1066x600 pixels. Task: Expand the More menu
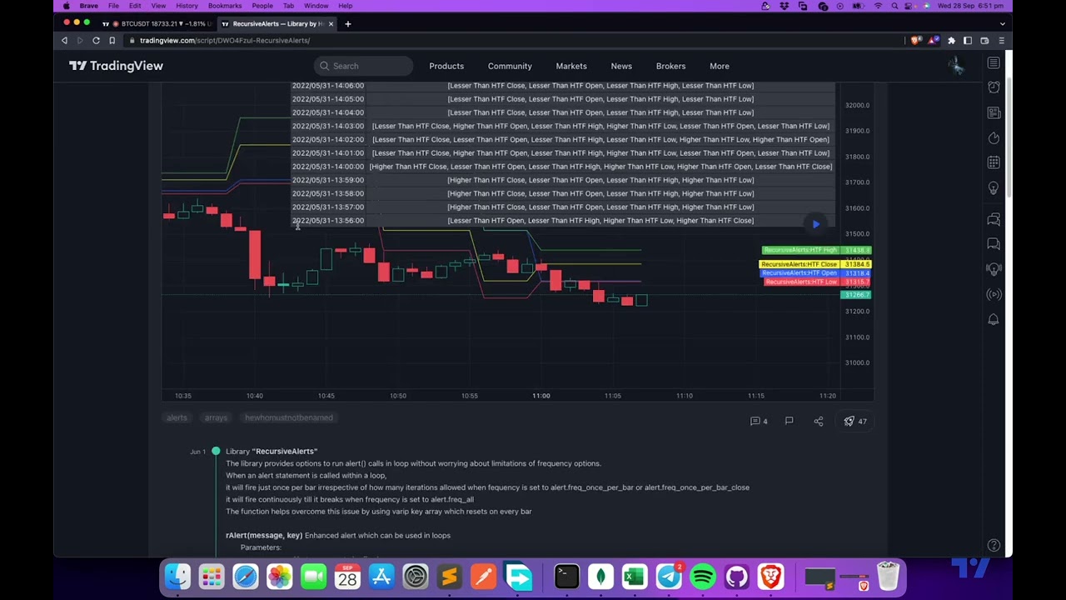point(720,66)
